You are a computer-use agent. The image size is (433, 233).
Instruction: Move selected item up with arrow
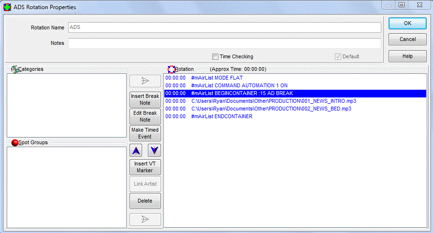136,151
